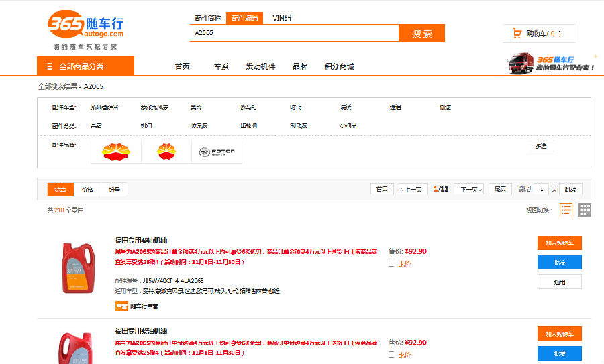
Task: Click the 365 autogo.com logo
Action: (85, 24)
